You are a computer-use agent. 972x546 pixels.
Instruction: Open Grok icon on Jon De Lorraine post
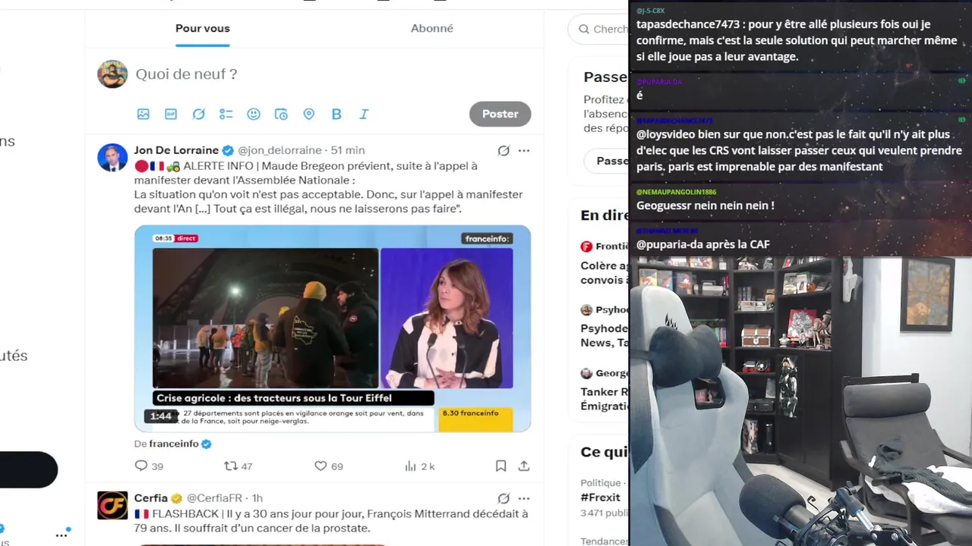(x=503, y=150)
